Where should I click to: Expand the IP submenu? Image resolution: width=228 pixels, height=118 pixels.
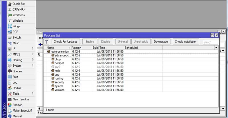pyautogui.click(x=33, y=49)
